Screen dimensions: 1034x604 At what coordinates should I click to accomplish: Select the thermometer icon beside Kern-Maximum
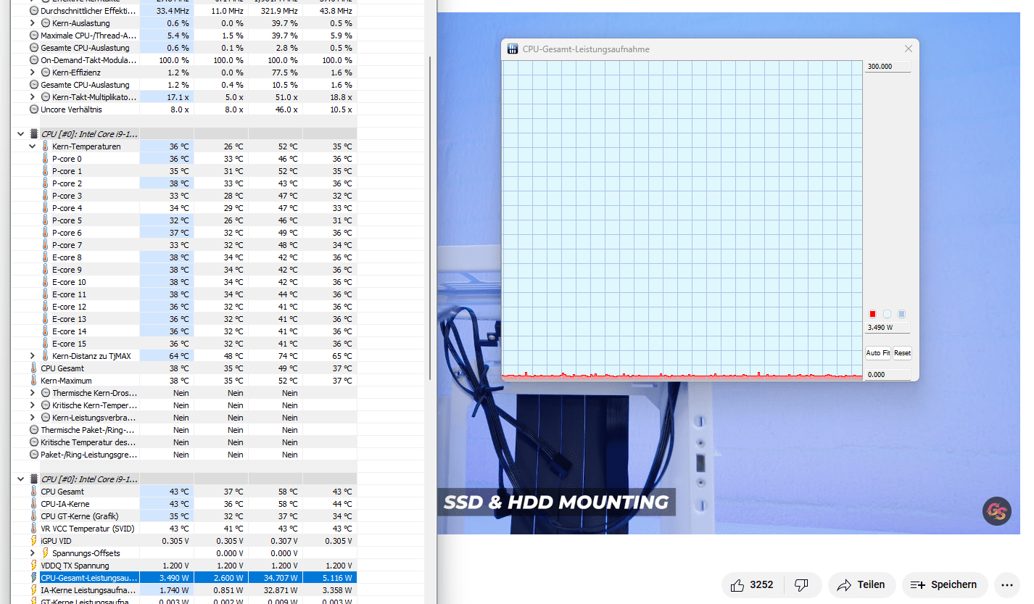pyautogui.click(x=33, y=381)
